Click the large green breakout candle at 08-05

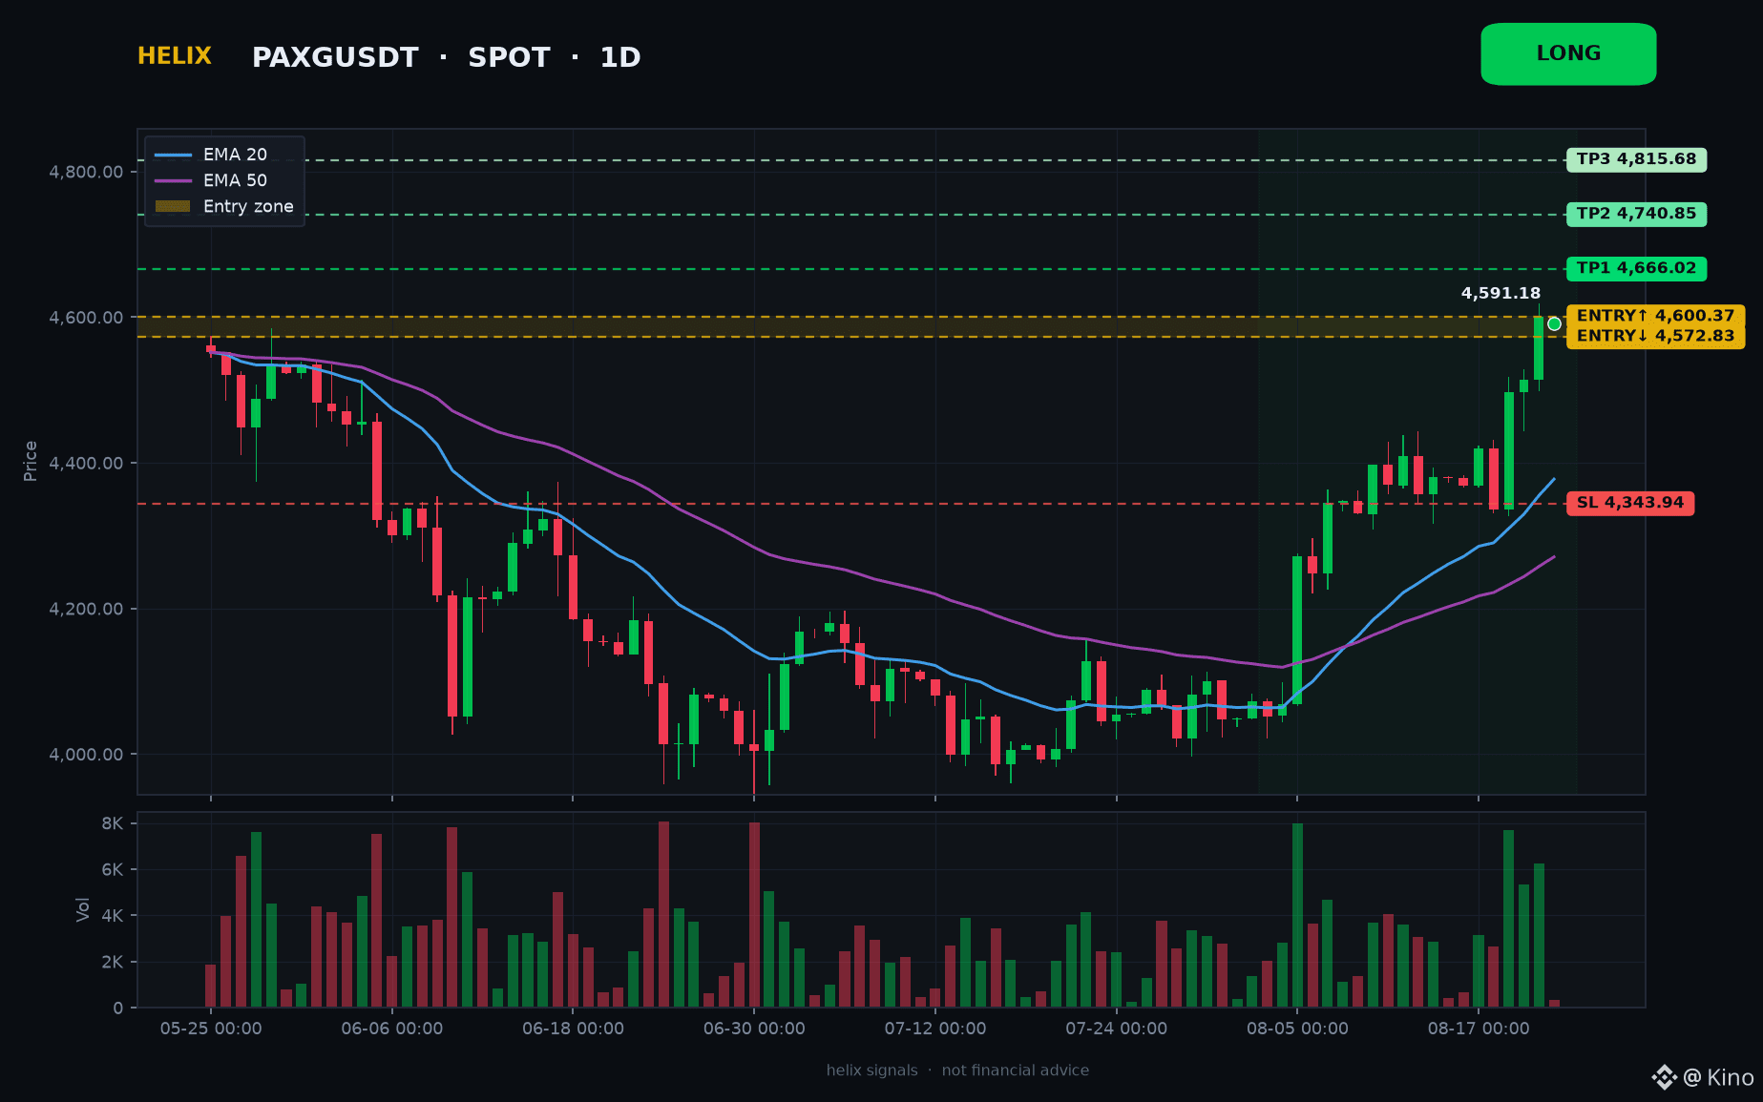[x=1297, y=630]
